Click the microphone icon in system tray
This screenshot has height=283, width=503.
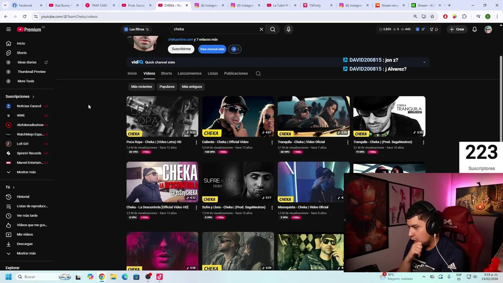(x=449, y=277)
